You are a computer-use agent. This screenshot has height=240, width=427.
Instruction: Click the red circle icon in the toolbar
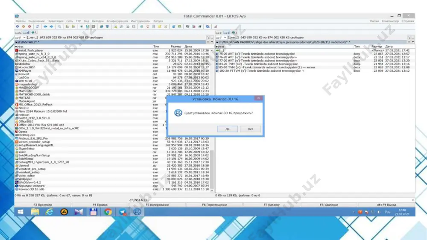[30, 26]
